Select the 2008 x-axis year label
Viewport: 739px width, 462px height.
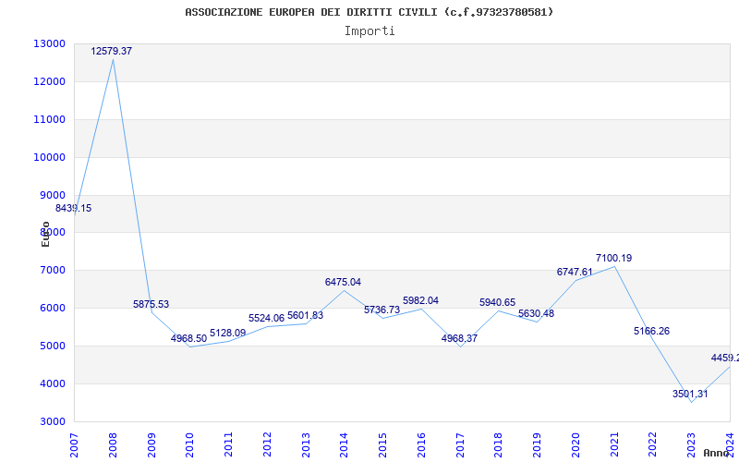click(x=113, y=445)
